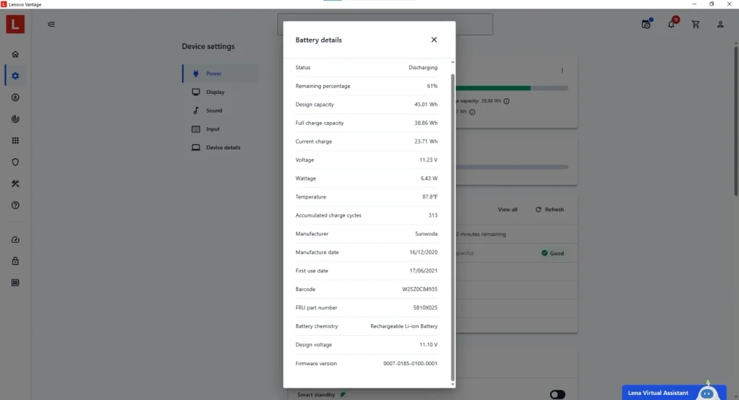Click the 23.71 Wh current charge value
Screen dimensions: 739x400
coord(426,141)
